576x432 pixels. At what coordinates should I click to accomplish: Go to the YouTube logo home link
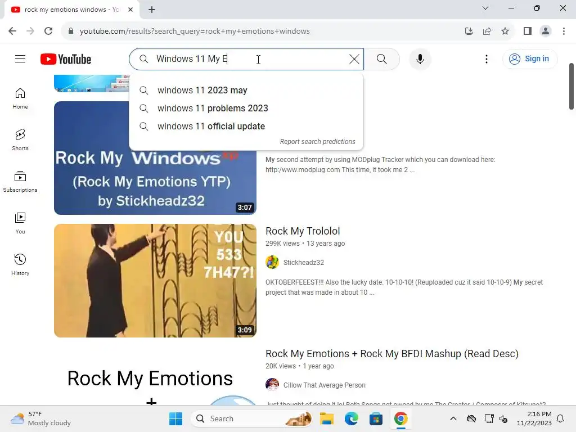pos(66,59)
